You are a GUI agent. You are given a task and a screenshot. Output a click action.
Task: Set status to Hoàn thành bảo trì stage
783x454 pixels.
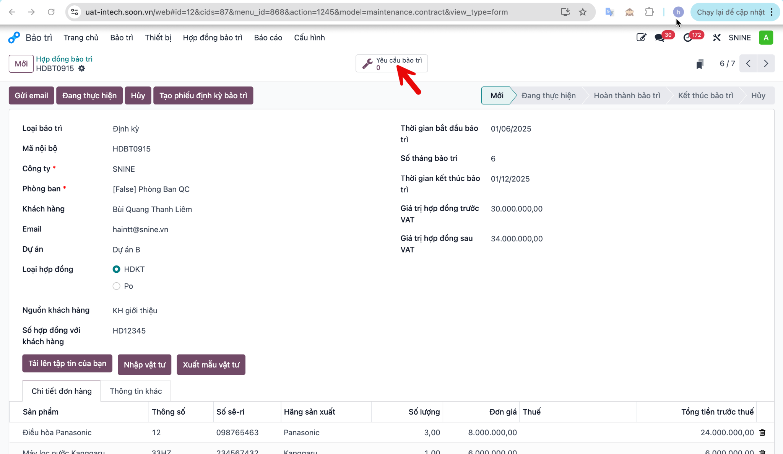click(x=627, y=96)
